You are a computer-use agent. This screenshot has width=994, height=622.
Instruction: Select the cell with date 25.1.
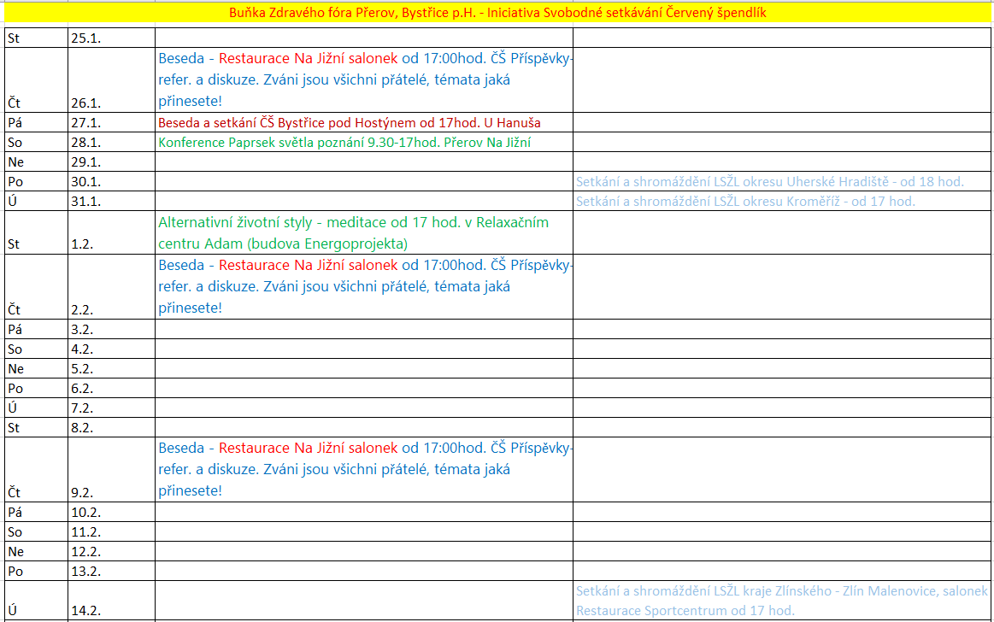(111, 38)
